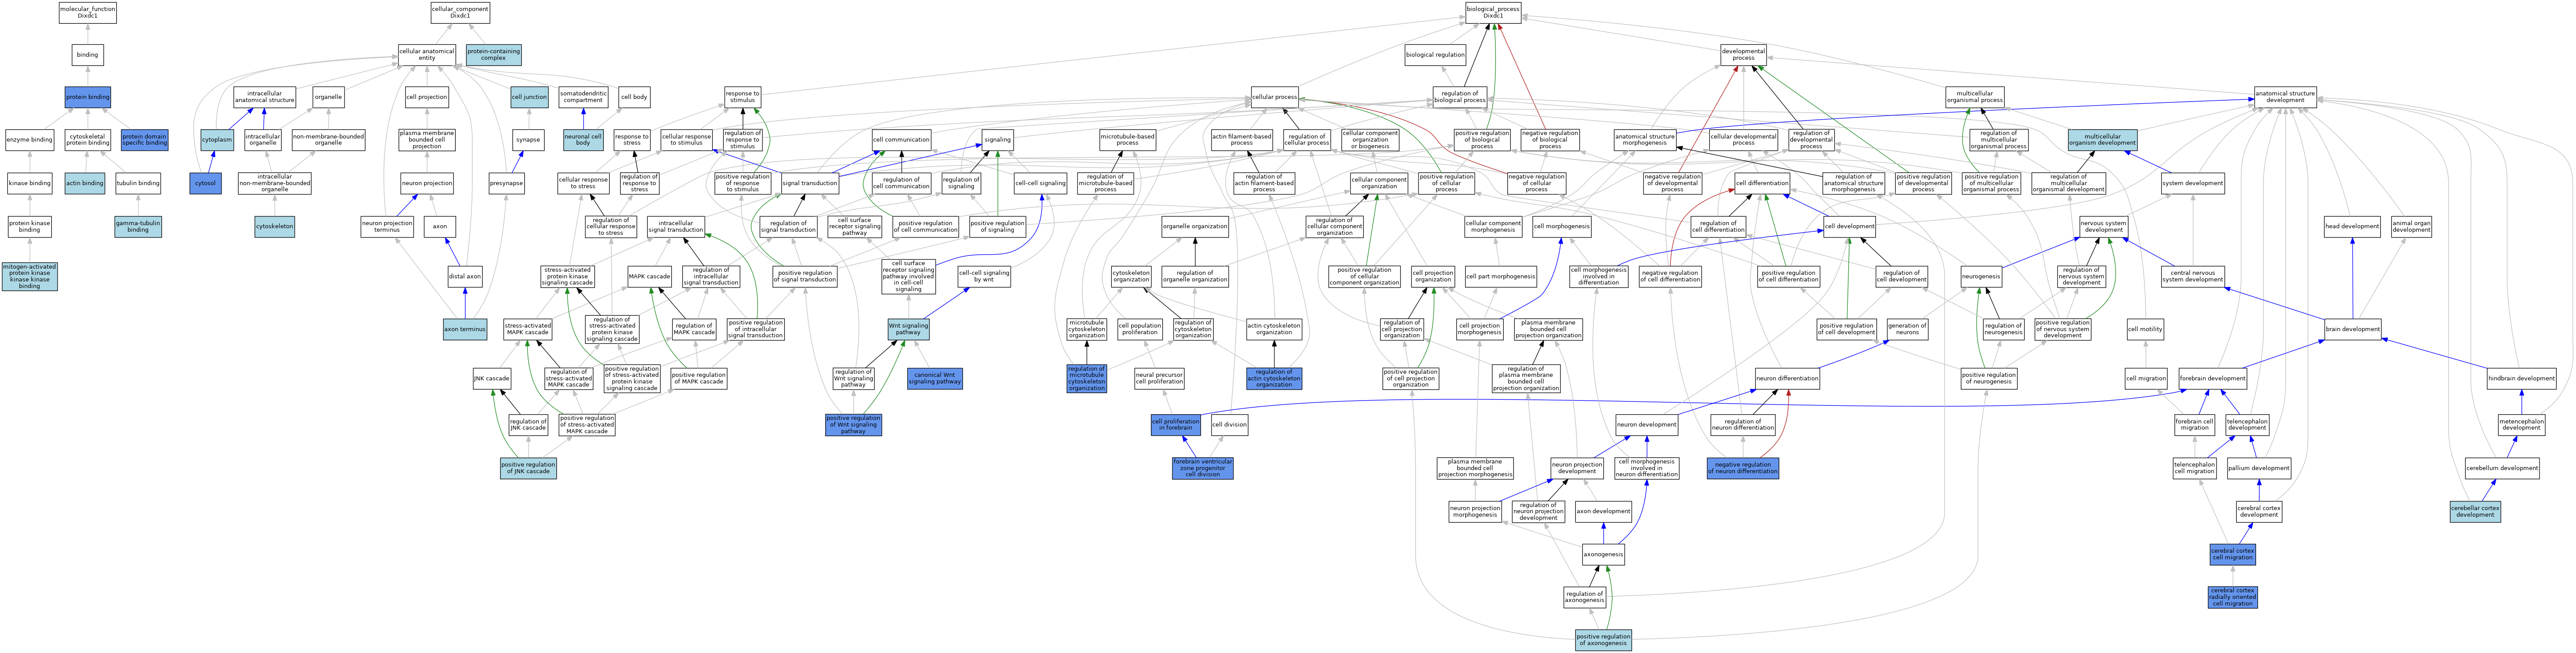Click the light-blue 'Wnt signaling pathway' node
This screenshot has width=2576, height=653.
[908, 329]
